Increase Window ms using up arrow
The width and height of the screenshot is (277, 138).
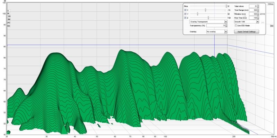tap(258, 13)
